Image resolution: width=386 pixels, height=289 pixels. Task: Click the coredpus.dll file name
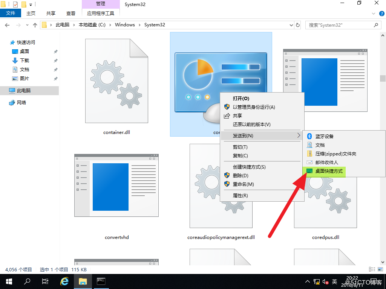tap(325, 237)
